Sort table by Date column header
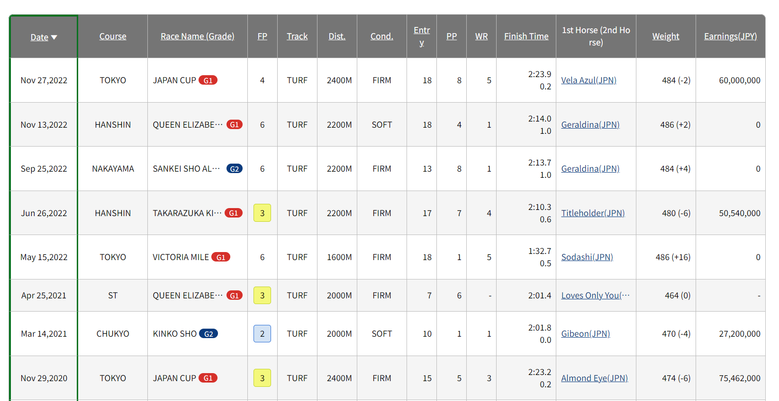 39,37
